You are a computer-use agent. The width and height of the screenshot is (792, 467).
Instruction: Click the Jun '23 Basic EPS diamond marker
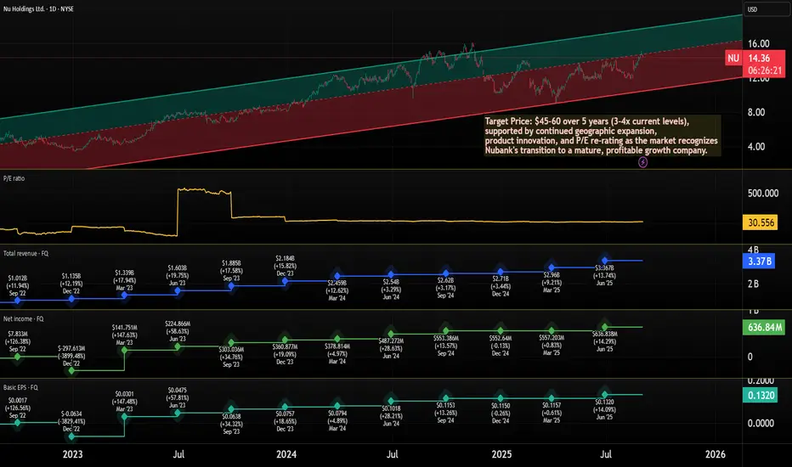[x=178, y=413]
